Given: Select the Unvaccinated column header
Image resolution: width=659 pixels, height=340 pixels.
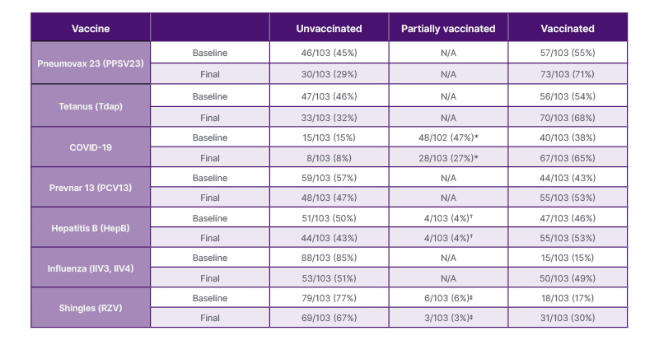Looking at the screenshot, I should [x=329, y=28].
